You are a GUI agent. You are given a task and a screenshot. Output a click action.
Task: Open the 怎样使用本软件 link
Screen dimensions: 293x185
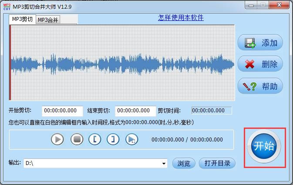[181, 18]
